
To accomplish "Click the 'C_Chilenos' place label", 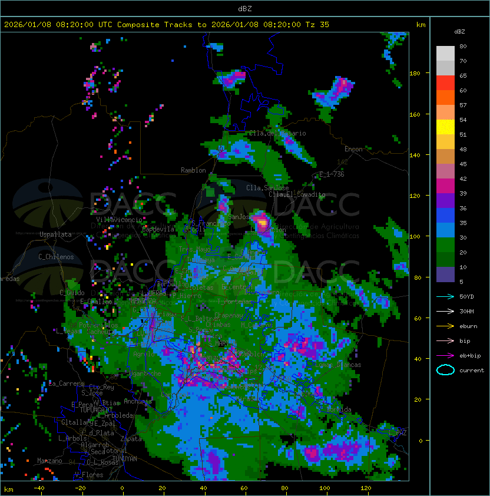I will [x=56, y=257].
